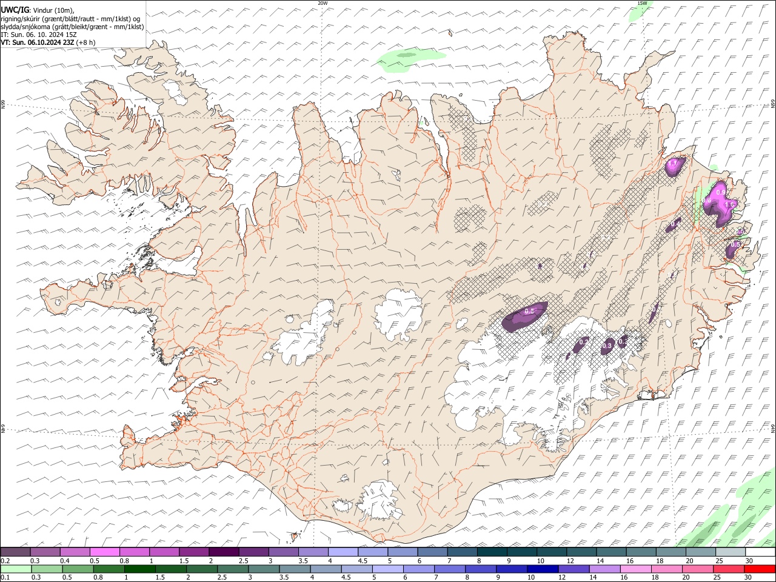Pick lower-row pure red swatch after 30
776x582 pixels.
(759, 569)
